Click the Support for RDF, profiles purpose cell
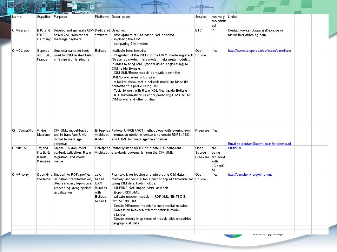 point(73,199)
